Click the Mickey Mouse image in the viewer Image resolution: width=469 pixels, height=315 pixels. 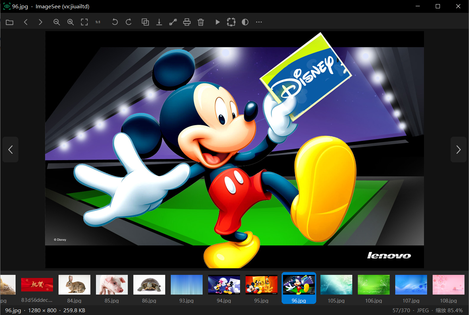[x=235, y=150]
